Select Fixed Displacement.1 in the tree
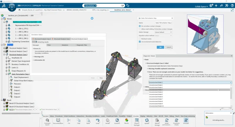Image resolution: width=235 pixels, height=127 pixels. (x=21, y=77)
